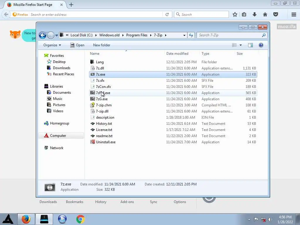
Task: Open the Firefox downloads arrow icon
Action: [255, 15]
